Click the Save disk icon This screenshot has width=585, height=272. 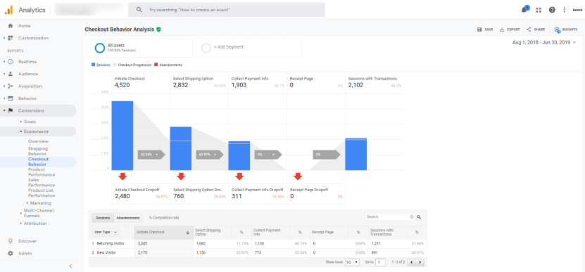pos(479,30)
